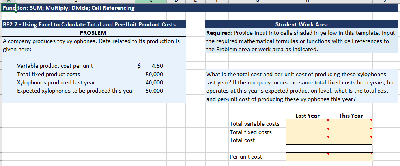Image resolution: width=400 pixels, height=166 pixels.
Task: Select the 'Variable product cost per unit' label
Action: (x=55, y=66)
